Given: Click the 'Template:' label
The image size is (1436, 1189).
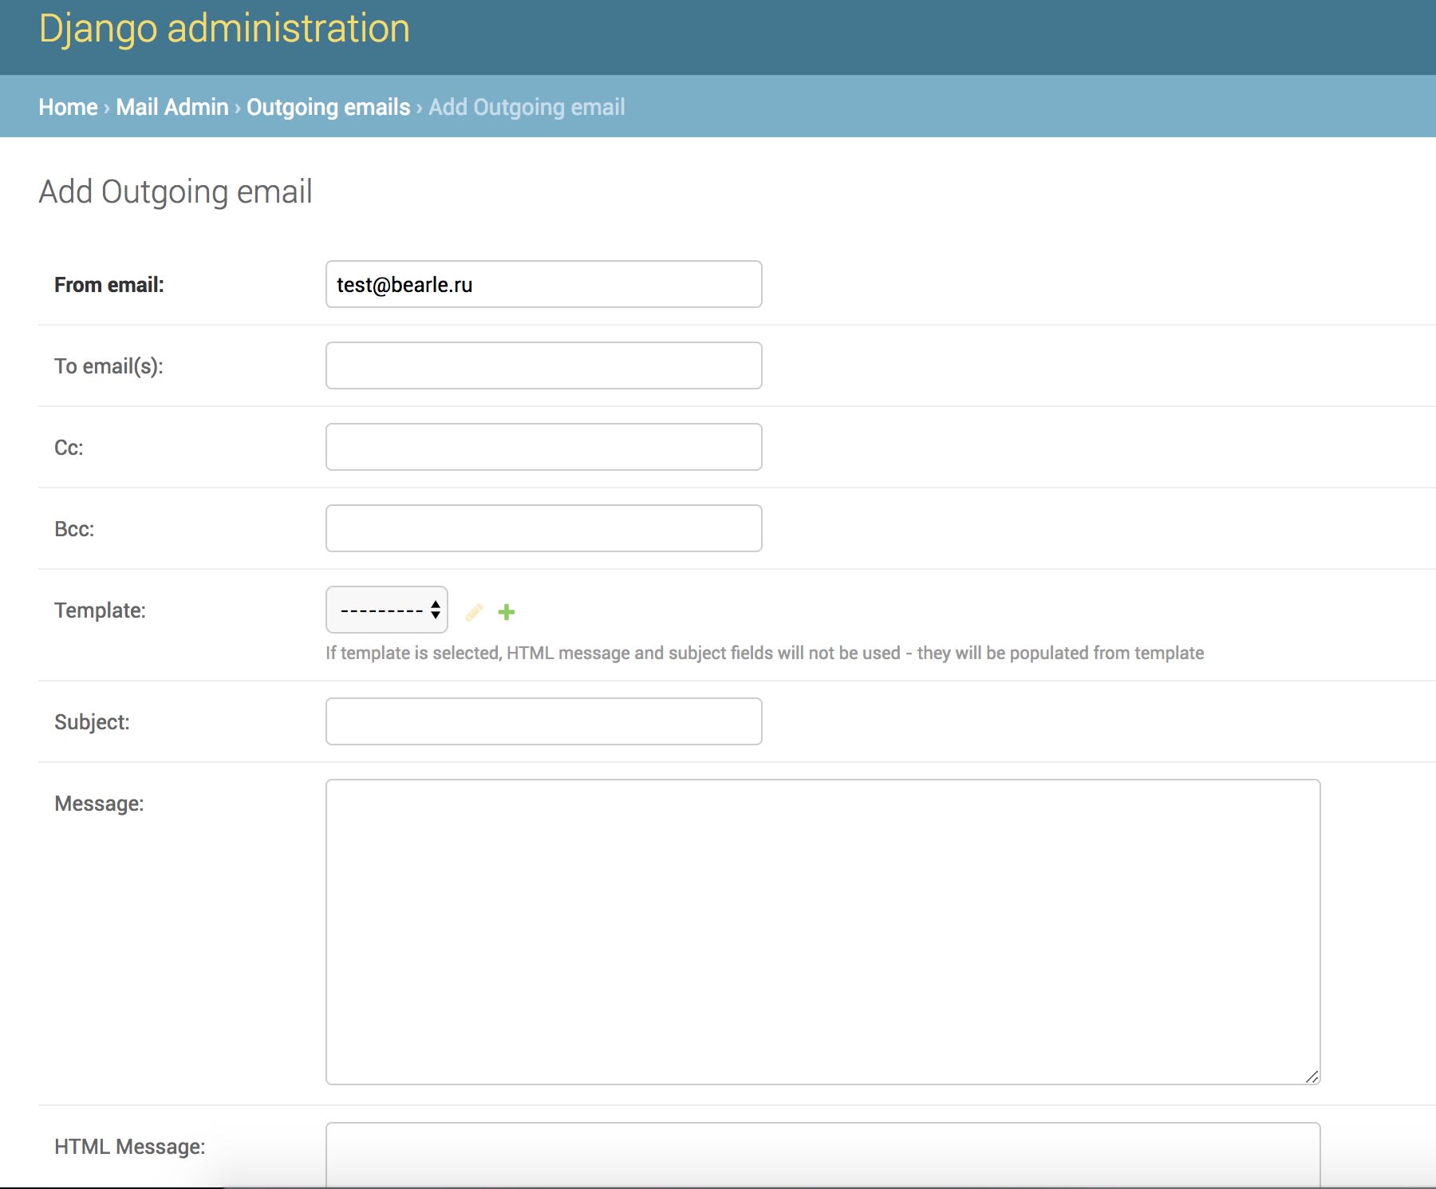Looking at the screenshot, I should click(x=100, y=610).
